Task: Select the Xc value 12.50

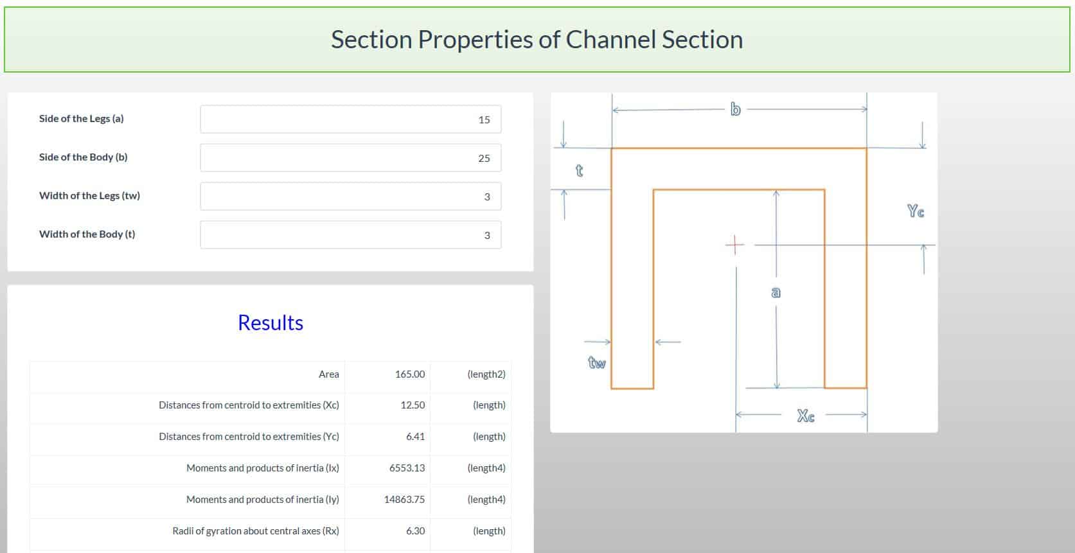Action: pyautogui.click(x=413, y=405)
